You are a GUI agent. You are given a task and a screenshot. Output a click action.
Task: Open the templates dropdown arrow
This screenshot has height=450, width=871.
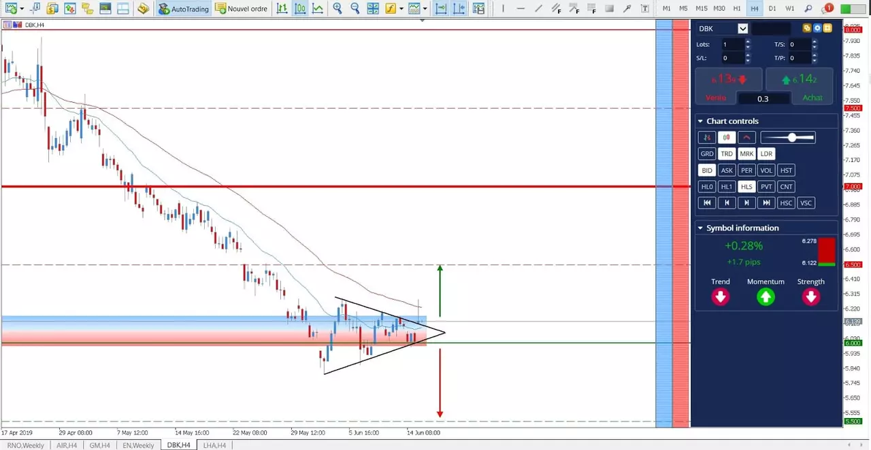pyautogui.click(x=425, y=9)
